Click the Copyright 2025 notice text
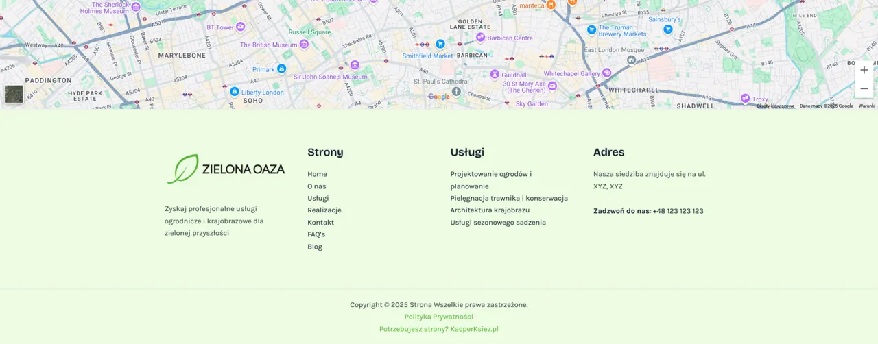The width and height of the screenshot is (878, 344). click(439, 305)
